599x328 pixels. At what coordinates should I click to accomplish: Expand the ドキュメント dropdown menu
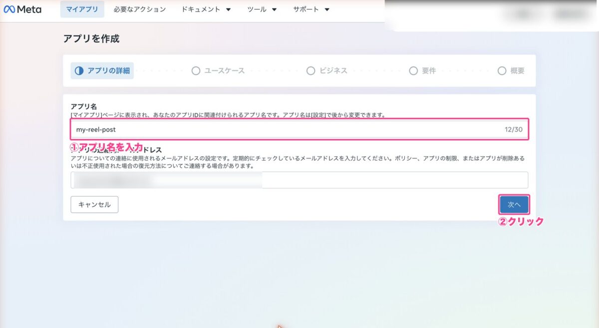coord(206,9)
